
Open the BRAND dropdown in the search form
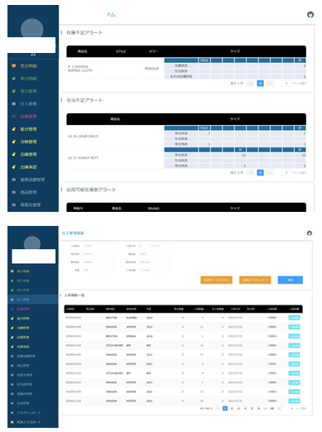tap(99, 262)
